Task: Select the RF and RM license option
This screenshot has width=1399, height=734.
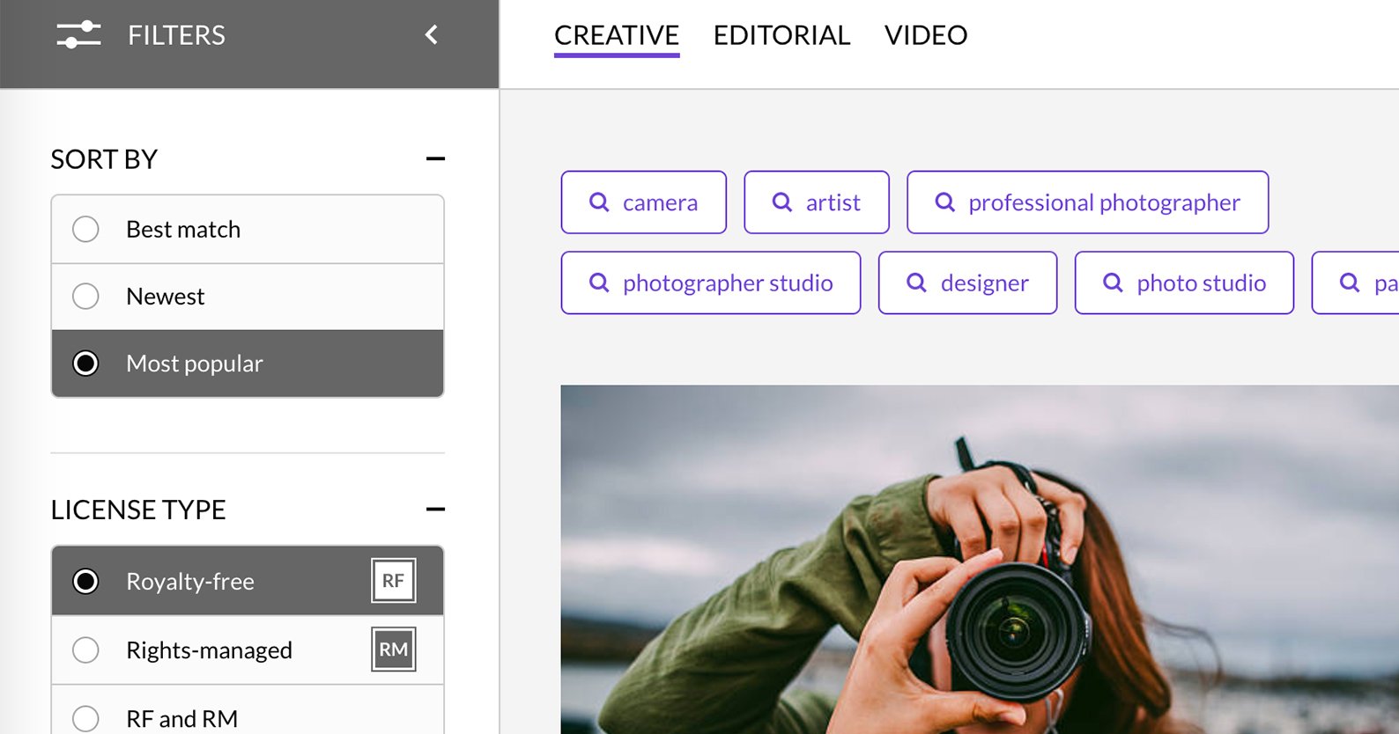Action: pos(85,718)
